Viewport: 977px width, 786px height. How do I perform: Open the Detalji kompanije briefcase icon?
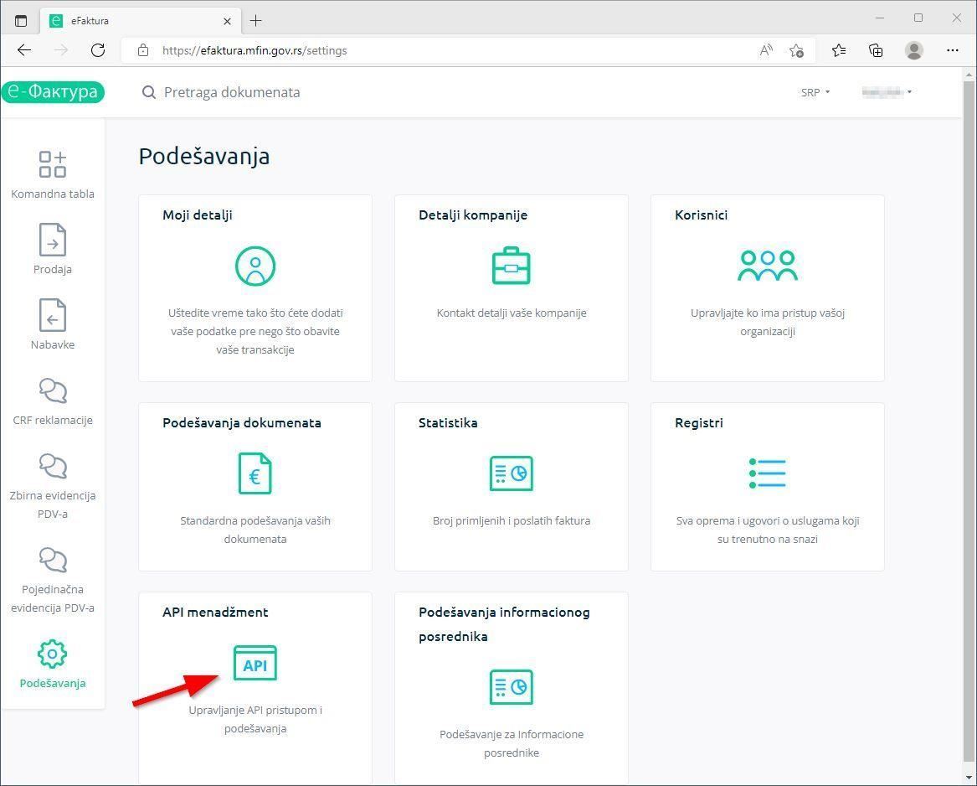[511, 266]
